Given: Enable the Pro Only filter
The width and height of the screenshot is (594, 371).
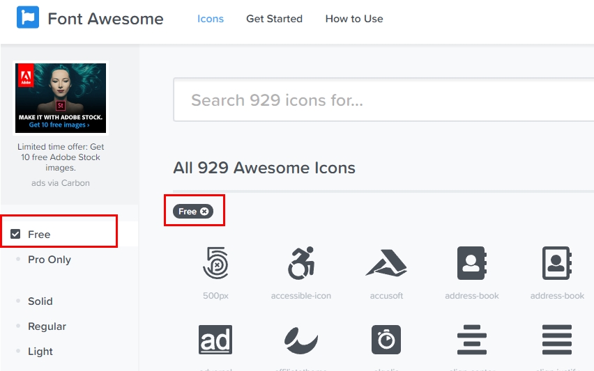Looking at the screenshot, I should [x=49, y=260].
